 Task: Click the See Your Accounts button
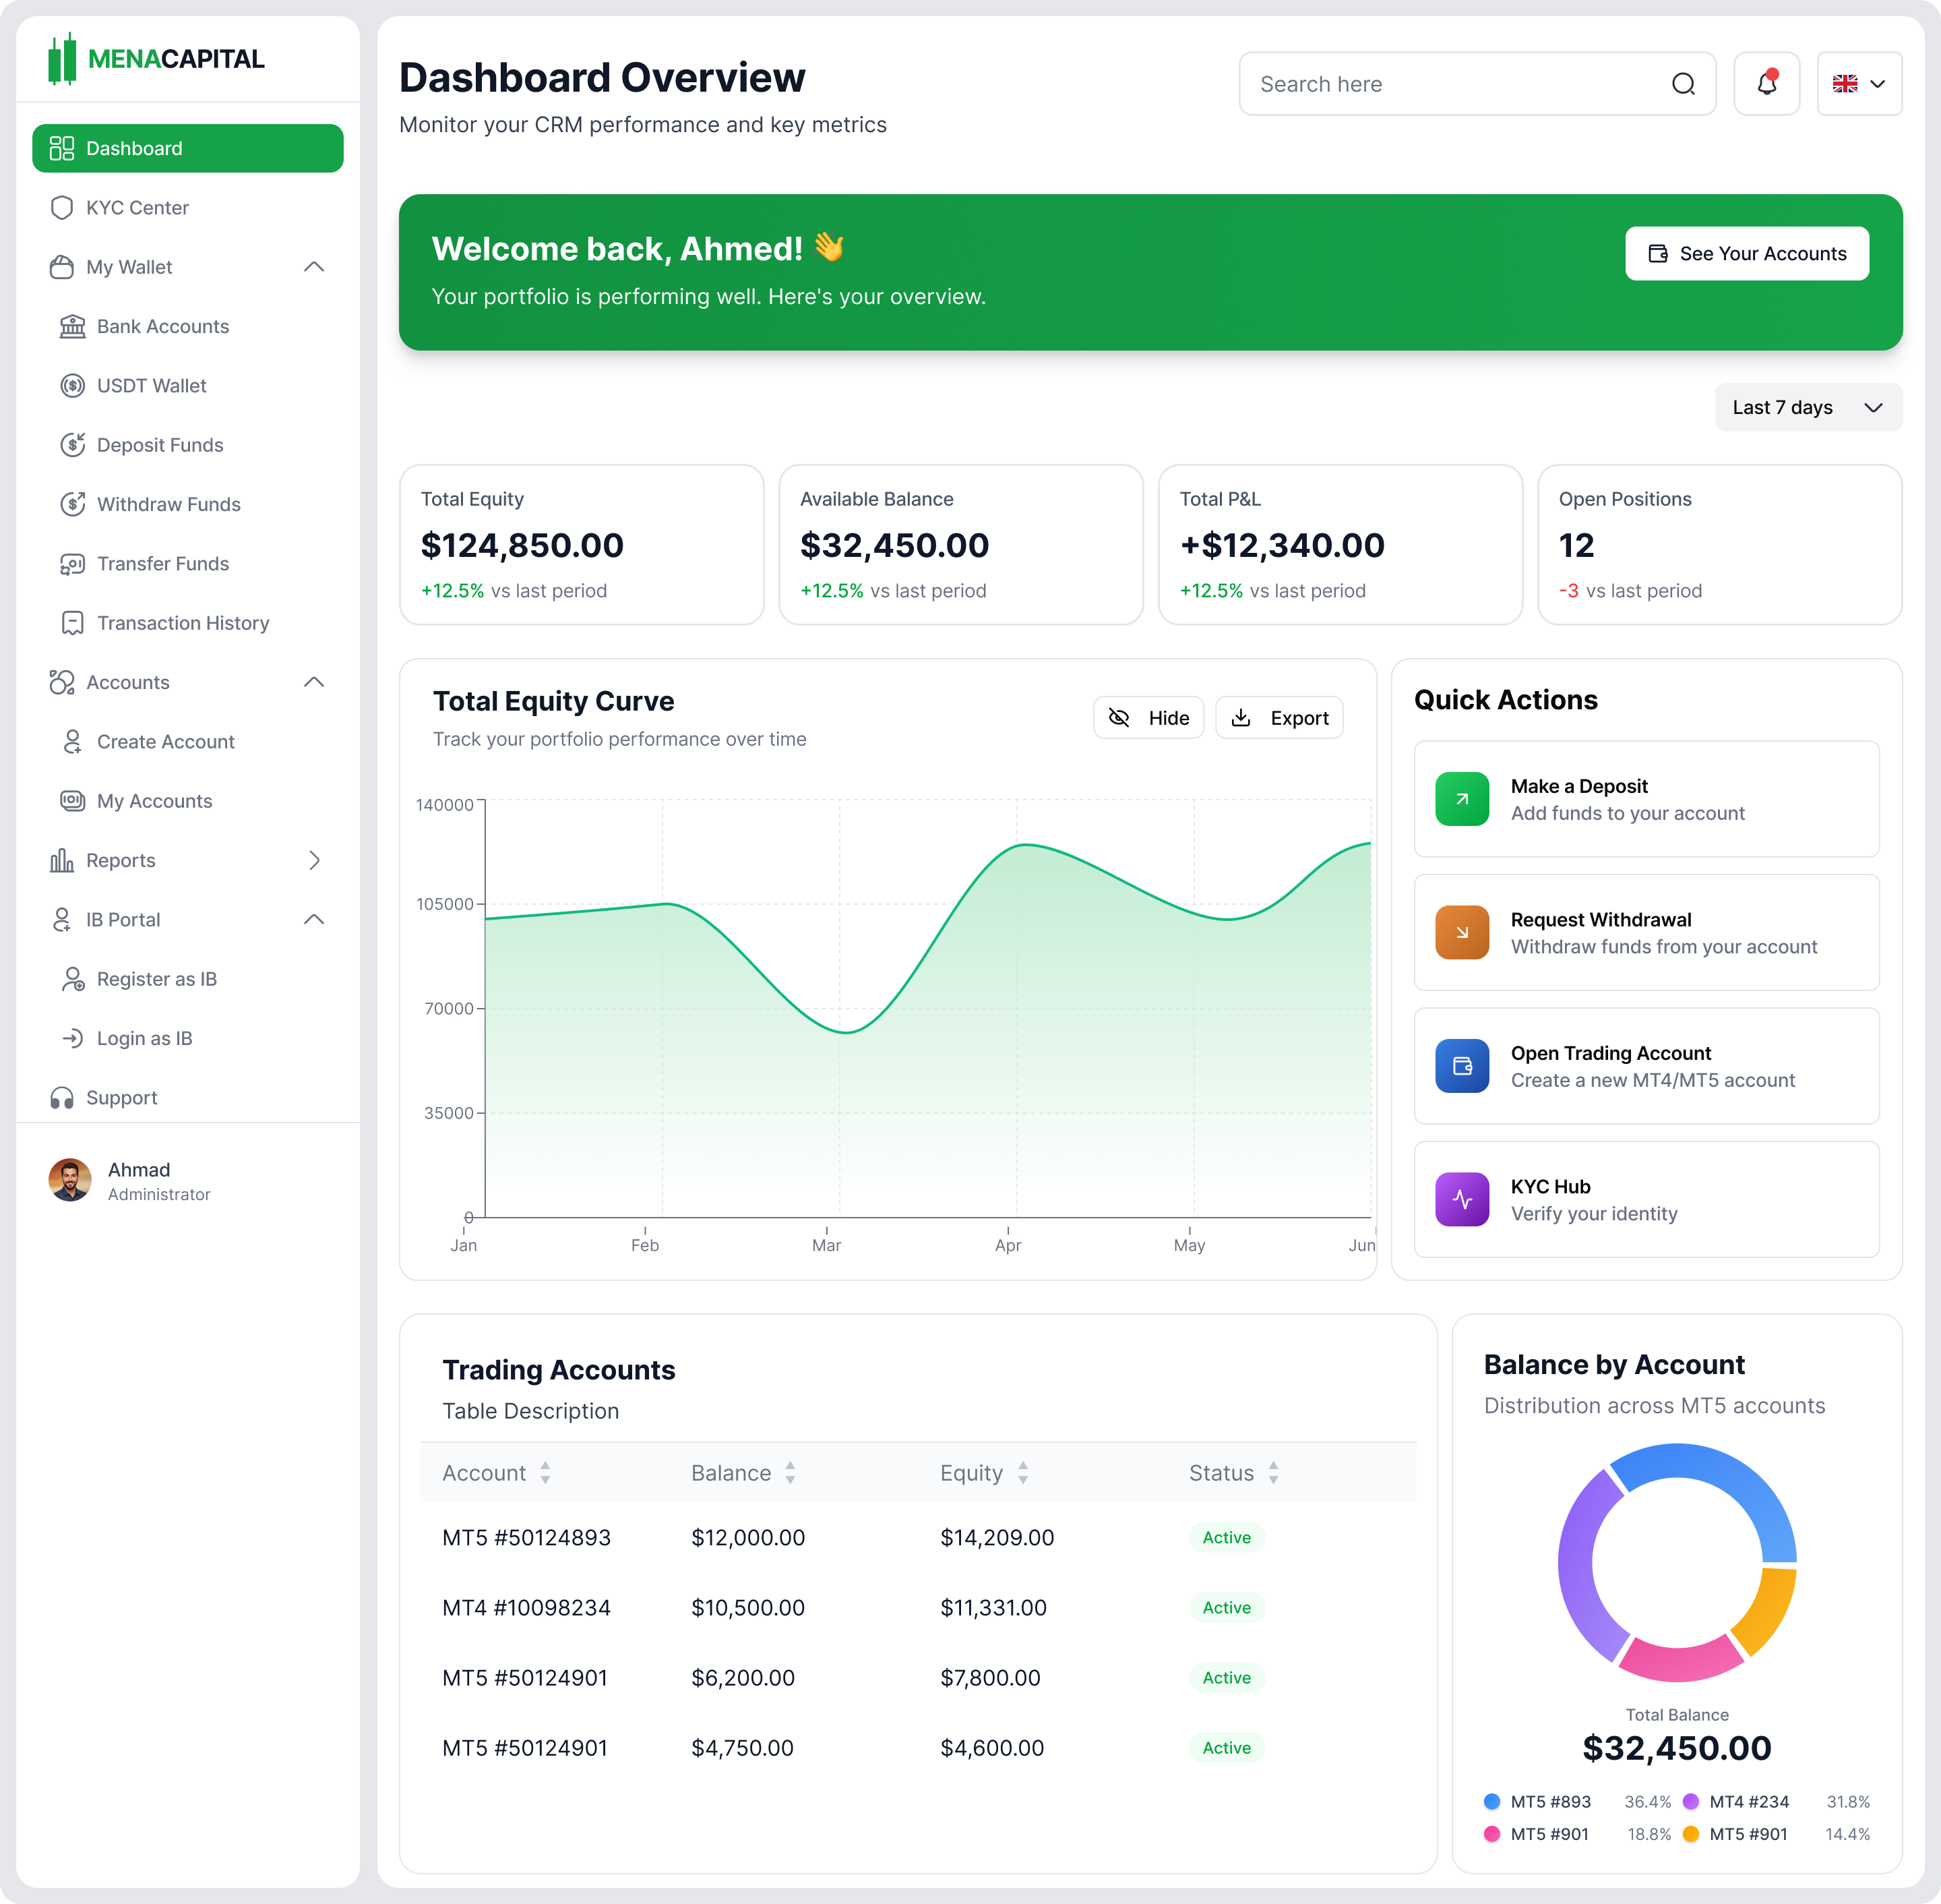tap(1747, 253)
